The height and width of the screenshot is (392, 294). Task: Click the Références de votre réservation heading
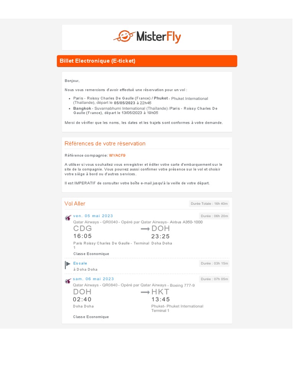[x=105, y=144]
